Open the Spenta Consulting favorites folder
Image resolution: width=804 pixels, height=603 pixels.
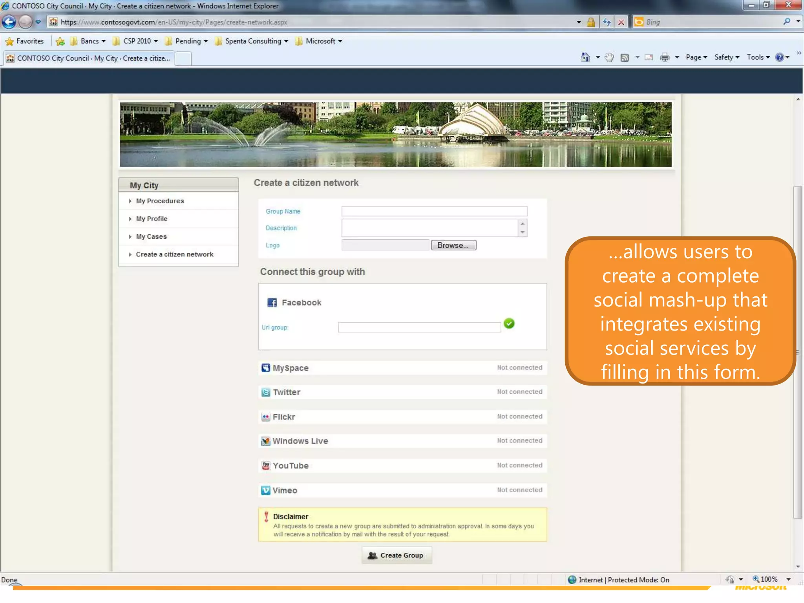click(252, 41)
